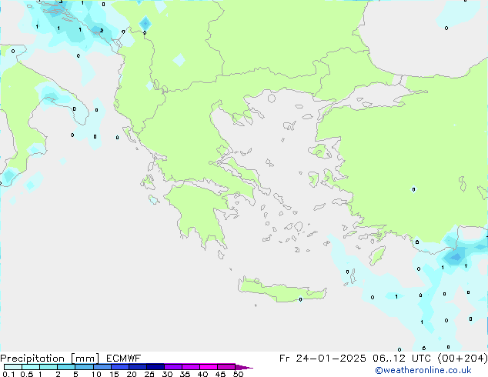
Task: Pick the 1–2 mm legend swatch
Action: pos(48,367)
